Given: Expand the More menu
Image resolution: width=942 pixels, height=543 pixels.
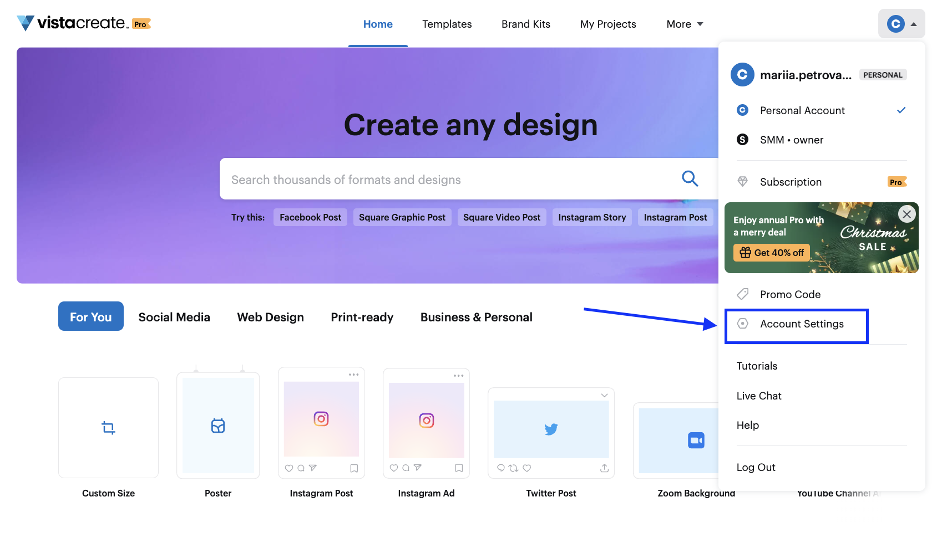Looking at the screenshot, I should click(685, 24).
